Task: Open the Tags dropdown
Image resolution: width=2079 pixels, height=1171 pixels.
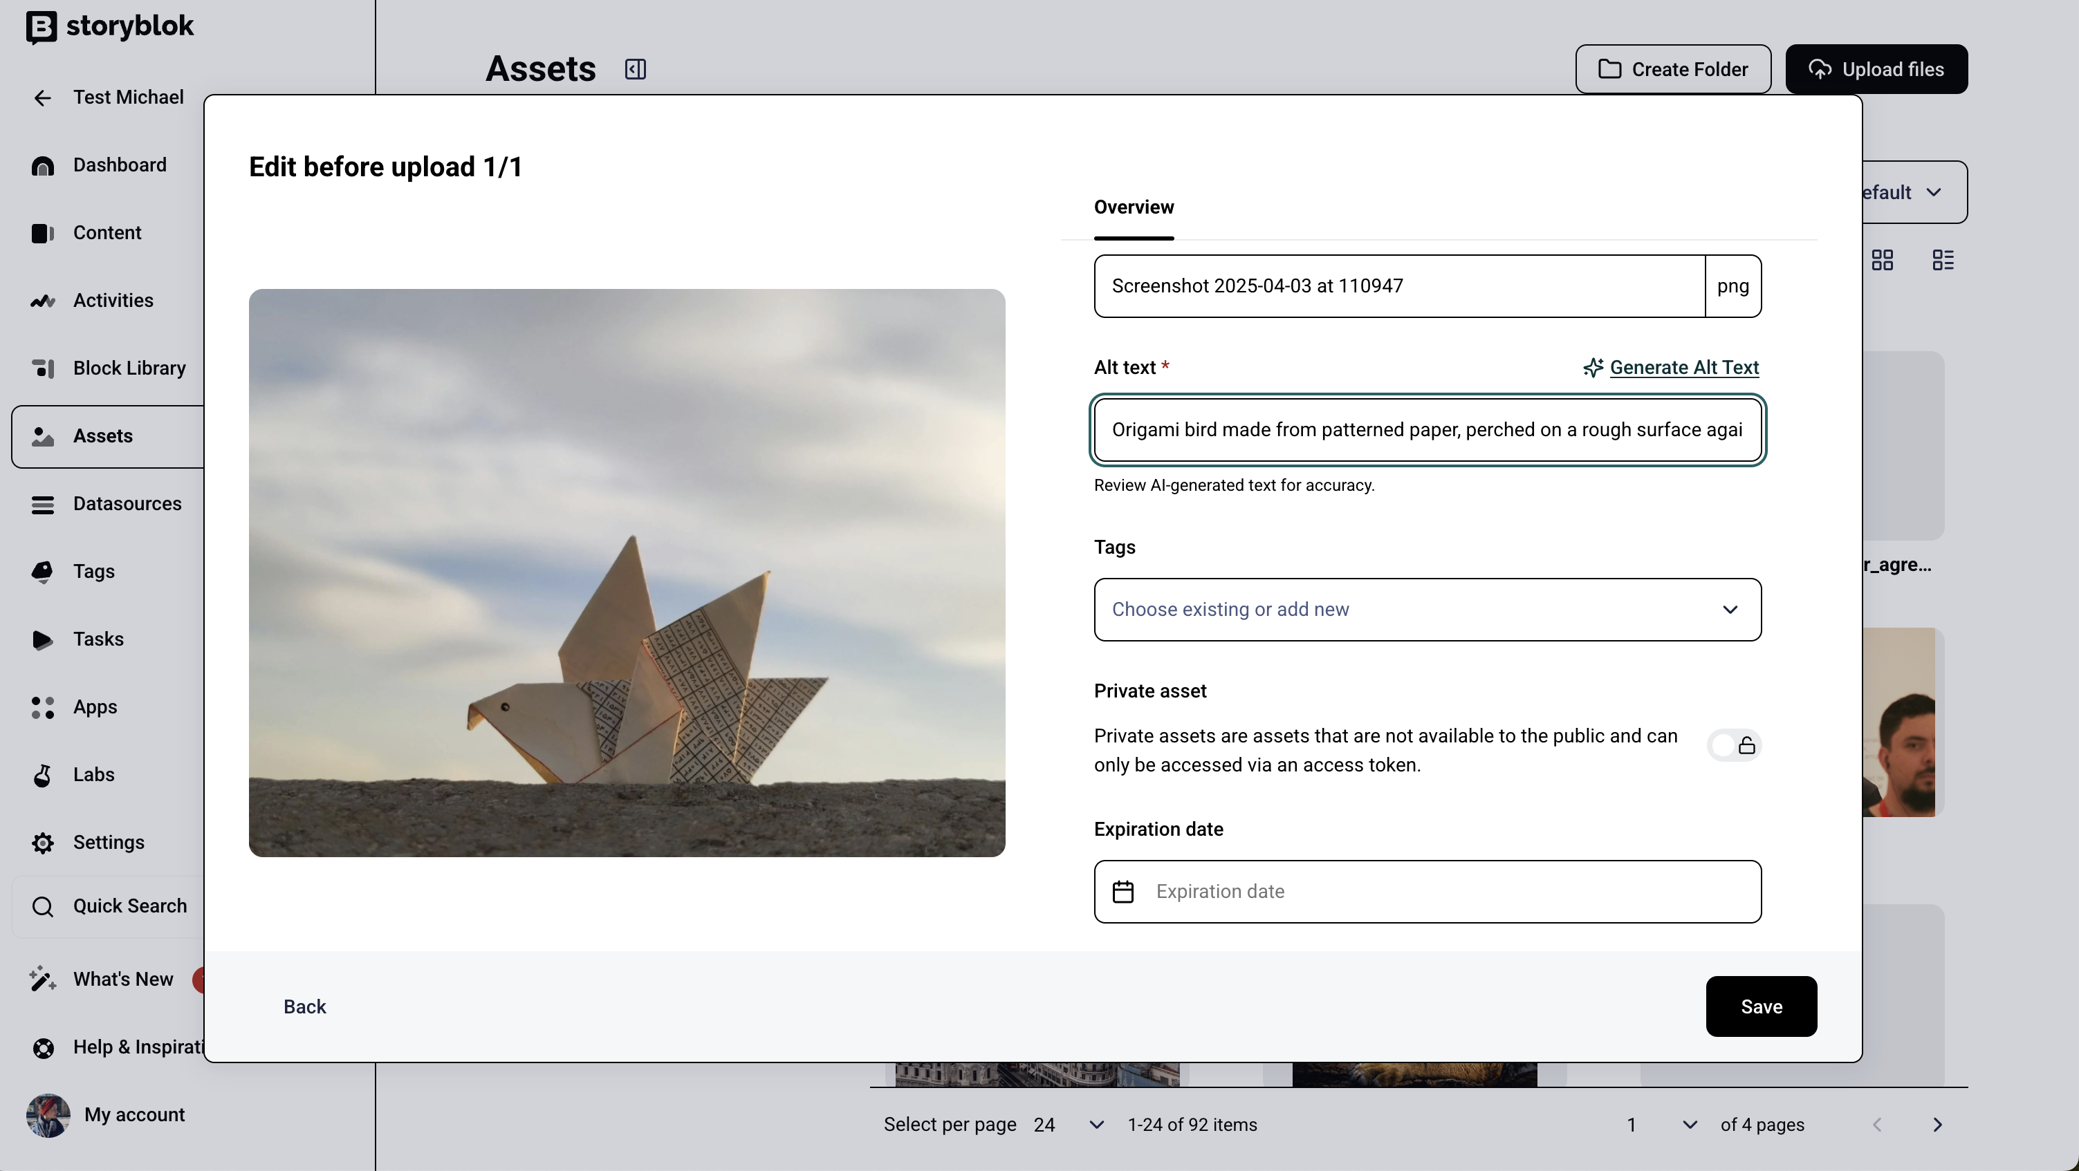Action: point(1427,610)
